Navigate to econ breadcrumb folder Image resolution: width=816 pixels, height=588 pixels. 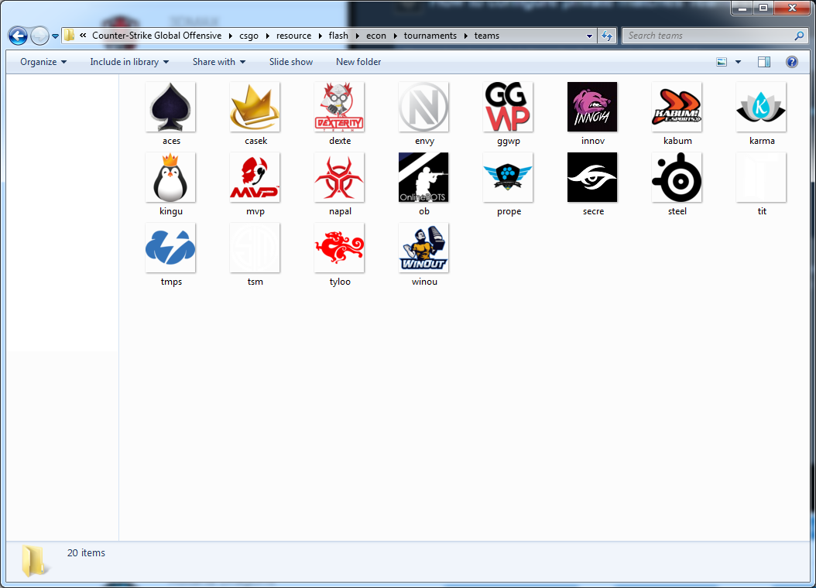click(x=376, y=36)
